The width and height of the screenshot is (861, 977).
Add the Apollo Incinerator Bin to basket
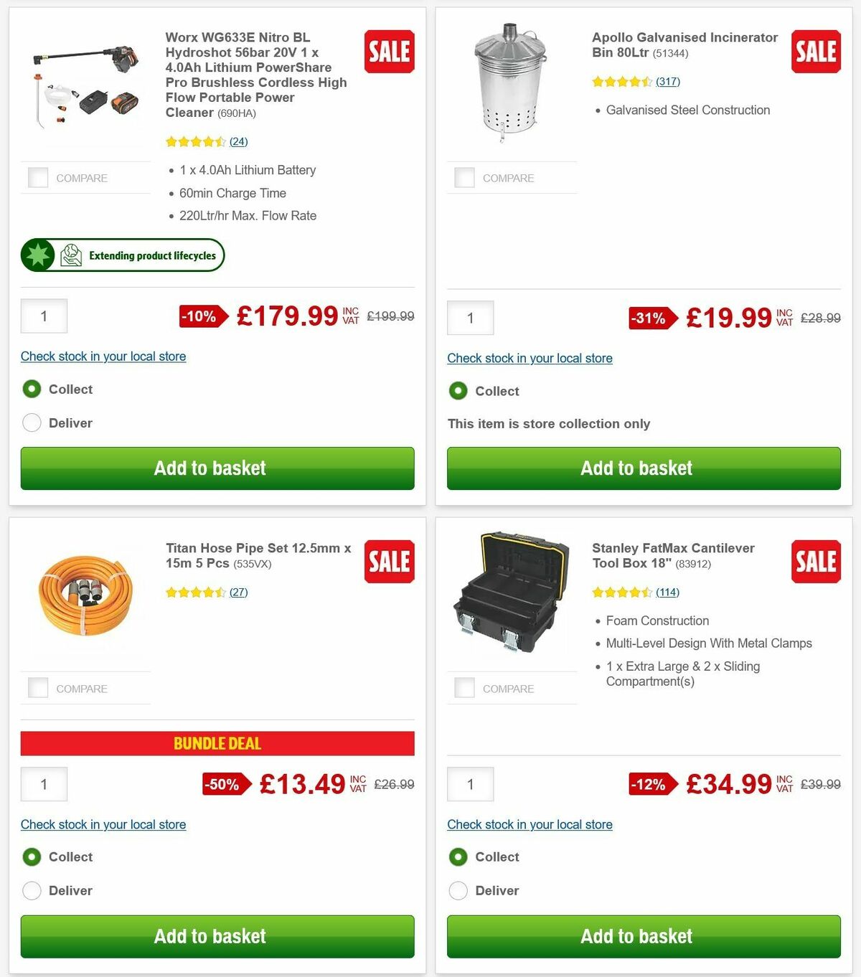[643, 468]
